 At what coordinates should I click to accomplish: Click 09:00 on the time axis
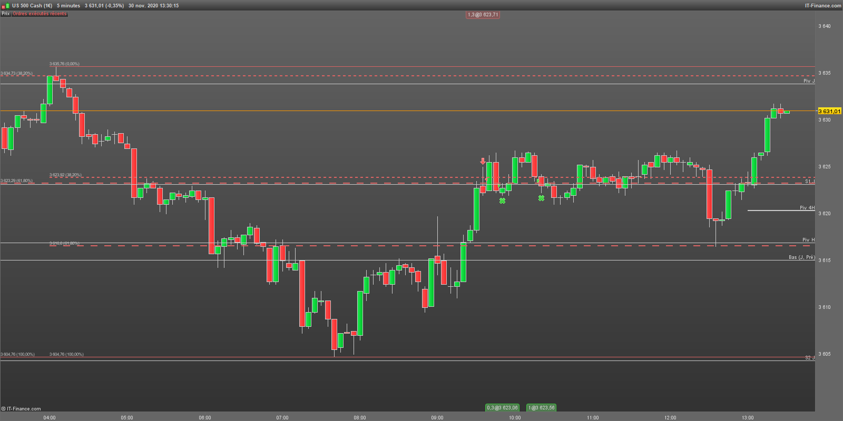[437, 418]
